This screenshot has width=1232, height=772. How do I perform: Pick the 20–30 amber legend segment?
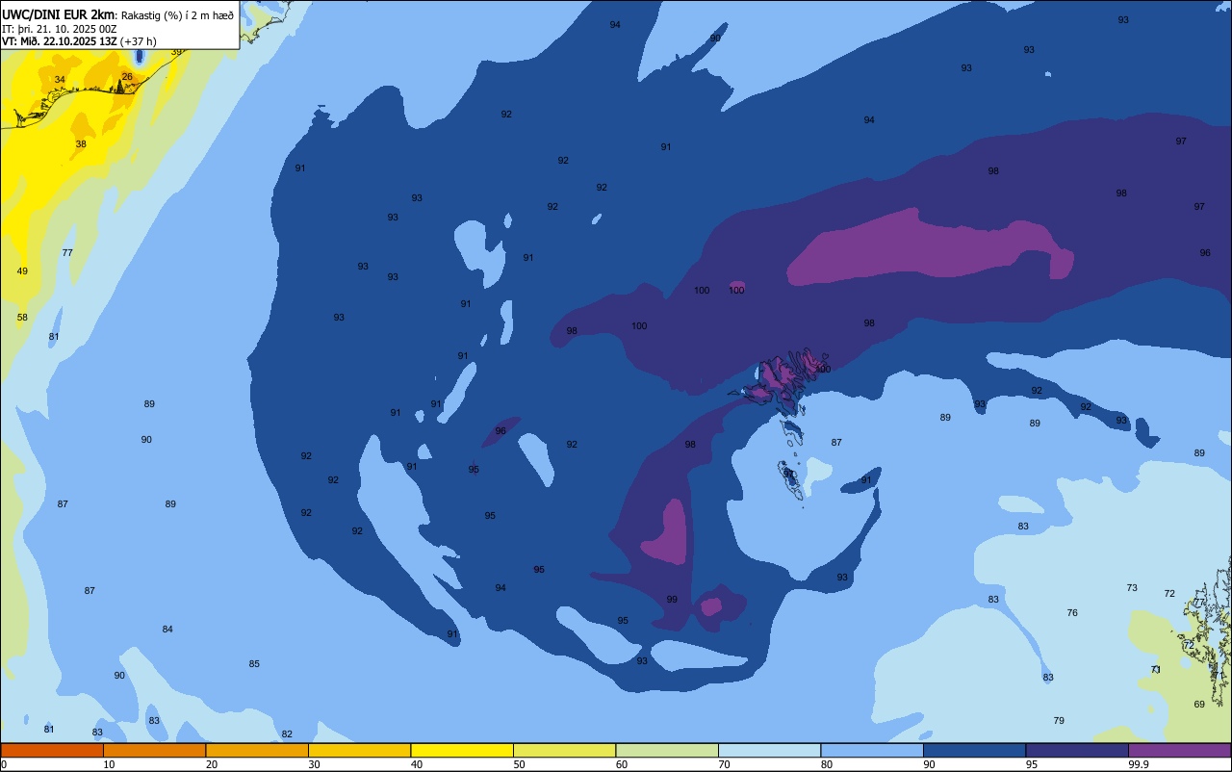(x=257, y=750)
